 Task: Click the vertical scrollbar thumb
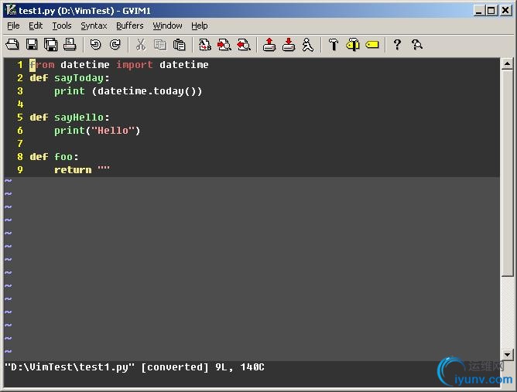click(x=507, y=172)
